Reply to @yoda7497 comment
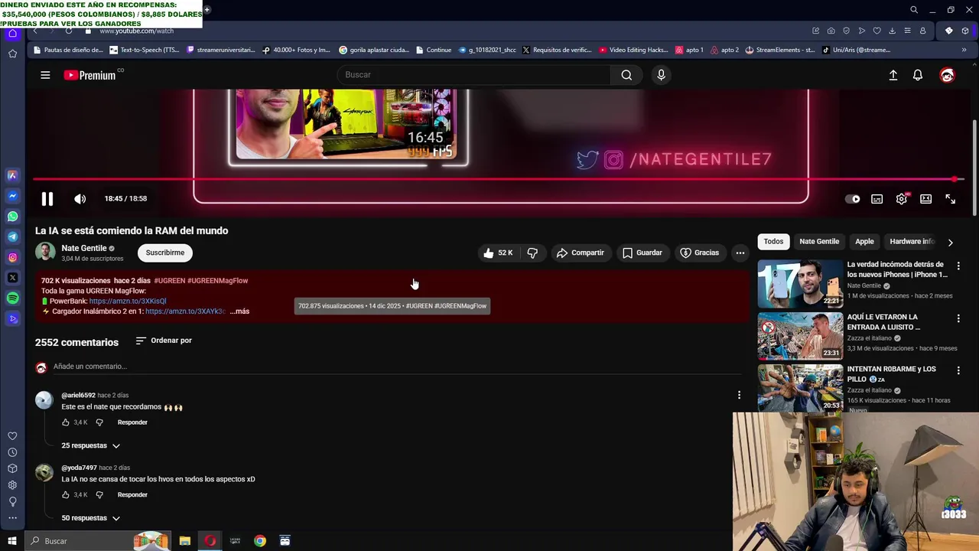 pos(132,495)
